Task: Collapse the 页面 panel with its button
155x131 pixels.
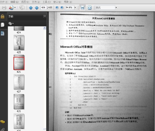Action: point(45,16)
